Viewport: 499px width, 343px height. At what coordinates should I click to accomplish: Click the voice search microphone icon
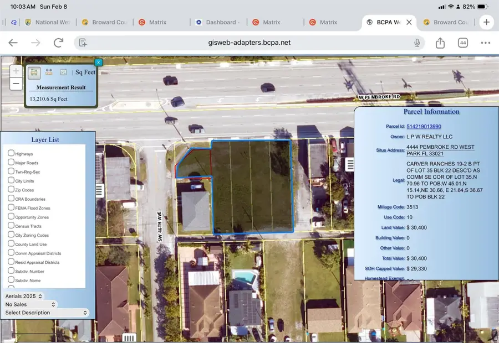(417, 42)
